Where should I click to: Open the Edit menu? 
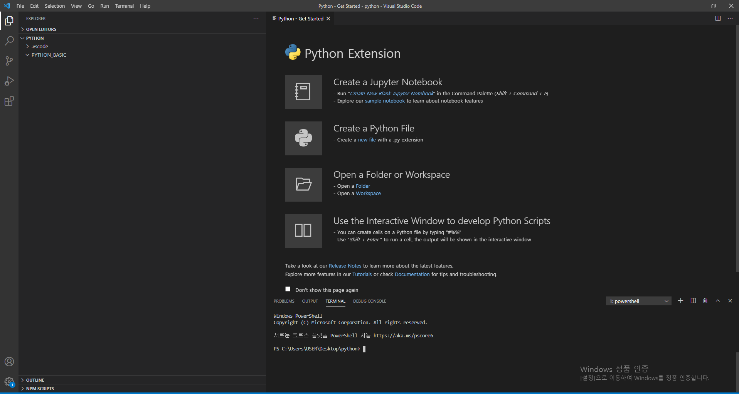coord(34,6)
